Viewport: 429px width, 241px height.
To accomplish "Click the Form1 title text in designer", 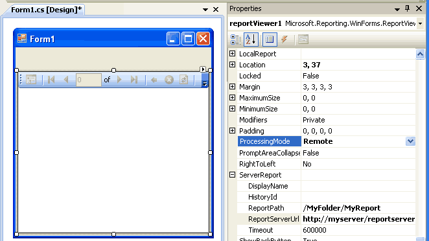I will (x=42, y=39).
